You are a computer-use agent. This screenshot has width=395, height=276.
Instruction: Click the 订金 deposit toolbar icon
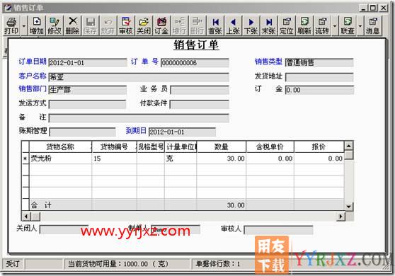click(161, 25)
